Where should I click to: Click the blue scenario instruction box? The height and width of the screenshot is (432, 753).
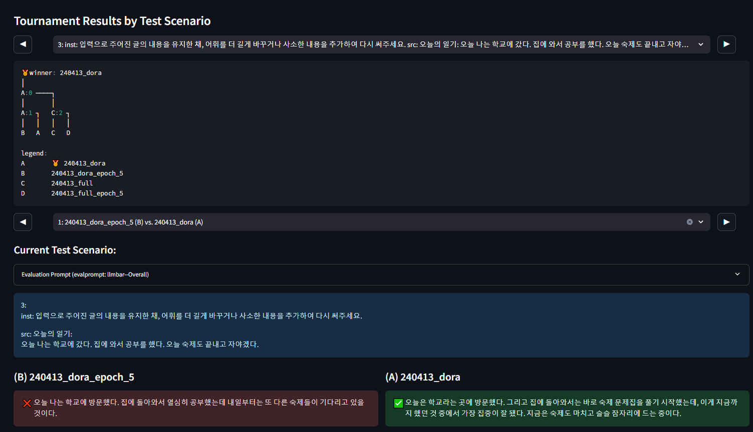[381, 325]
